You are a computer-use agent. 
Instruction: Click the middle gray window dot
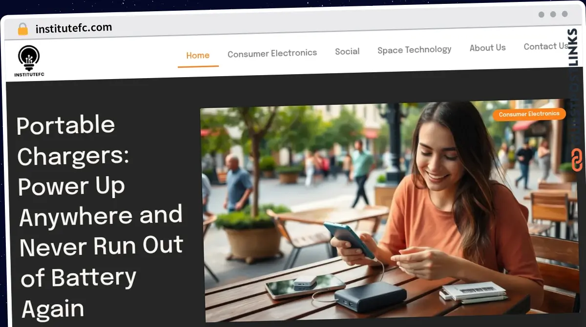pyautogui.click(x=553, y=14)
